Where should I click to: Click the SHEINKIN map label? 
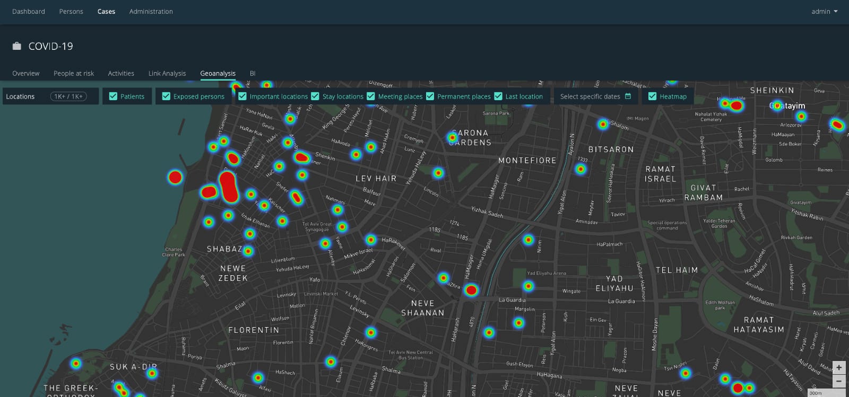point(772,90)
